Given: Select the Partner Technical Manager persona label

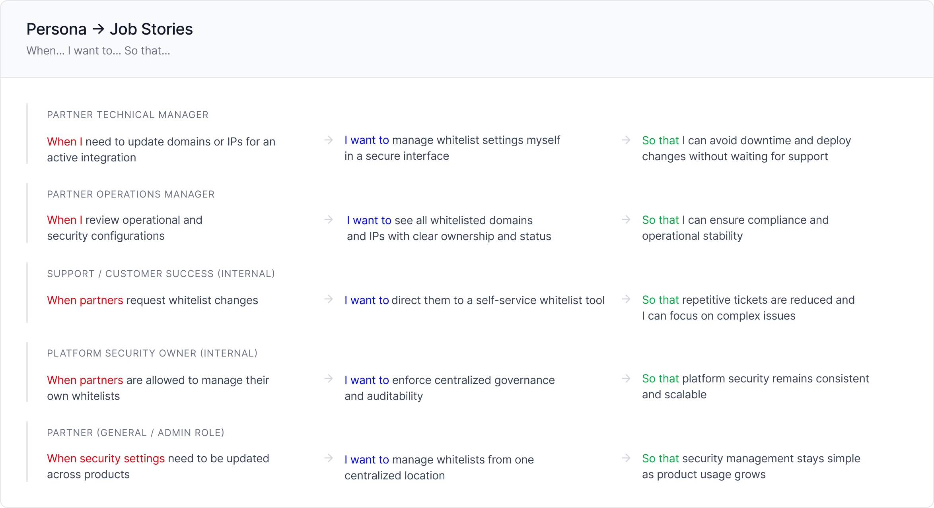Looking at the screenshot, I should coord(128,115).
